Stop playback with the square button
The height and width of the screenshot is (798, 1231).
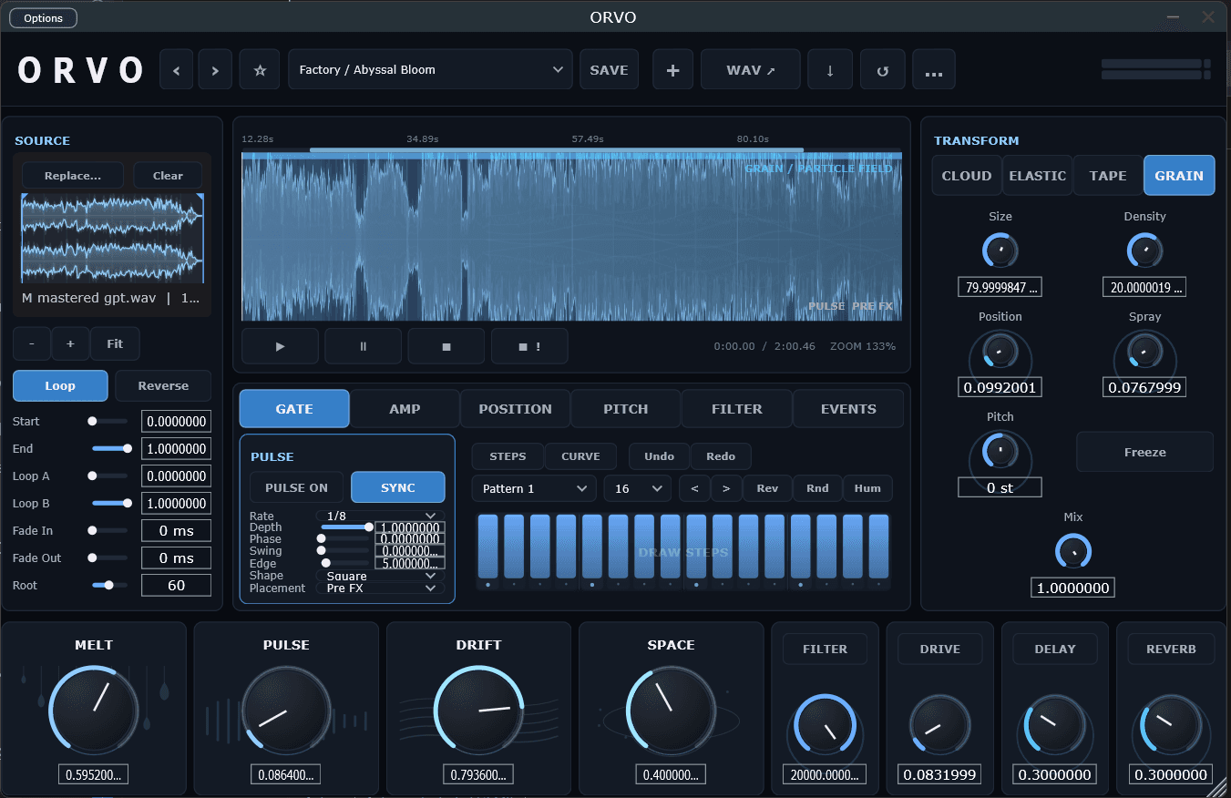tap(446, 346)
